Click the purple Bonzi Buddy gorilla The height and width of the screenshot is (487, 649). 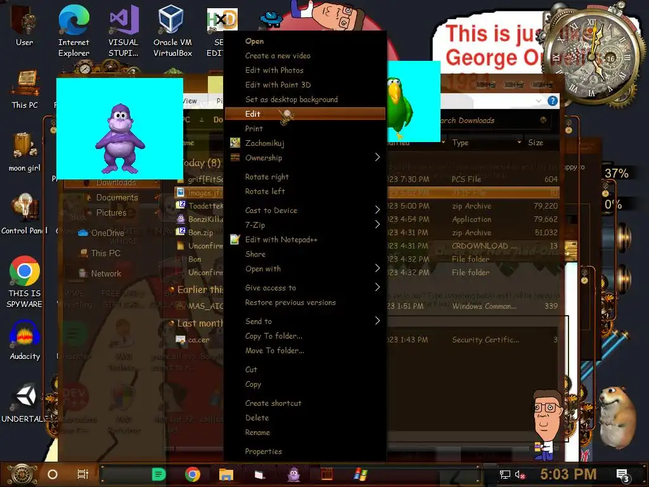[x=120, y=138]
